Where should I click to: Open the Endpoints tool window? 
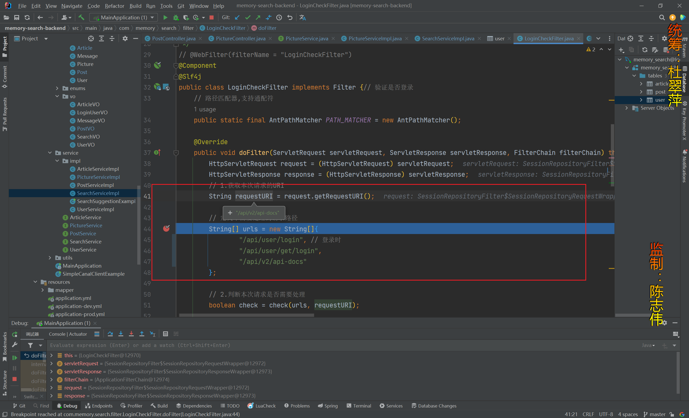(99, 406)
